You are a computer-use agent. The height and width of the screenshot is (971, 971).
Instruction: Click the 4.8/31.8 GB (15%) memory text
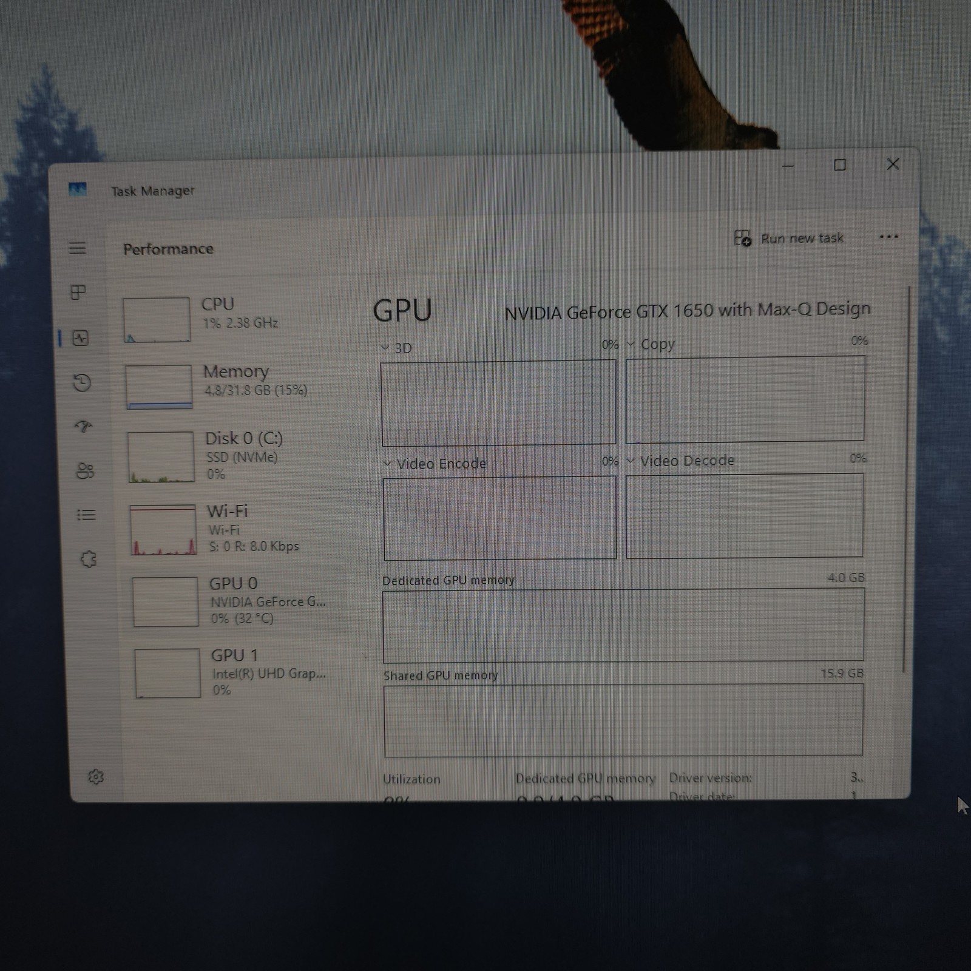[255, 390]
